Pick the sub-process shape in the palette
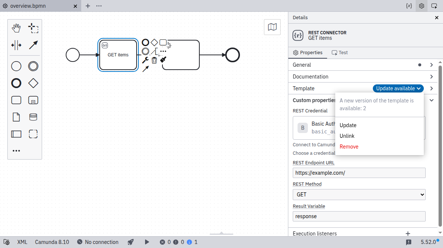 [33, 100]
